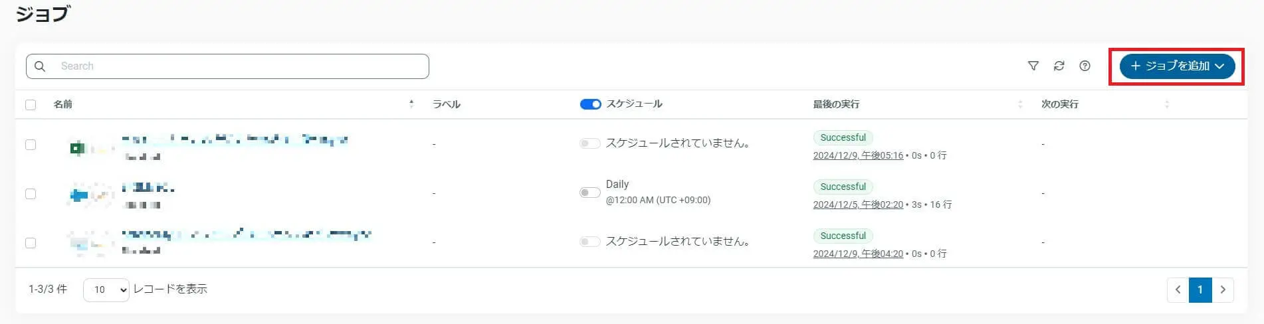Select the Daily job row checkbox
1264x324 pixels.
[31, 194]
